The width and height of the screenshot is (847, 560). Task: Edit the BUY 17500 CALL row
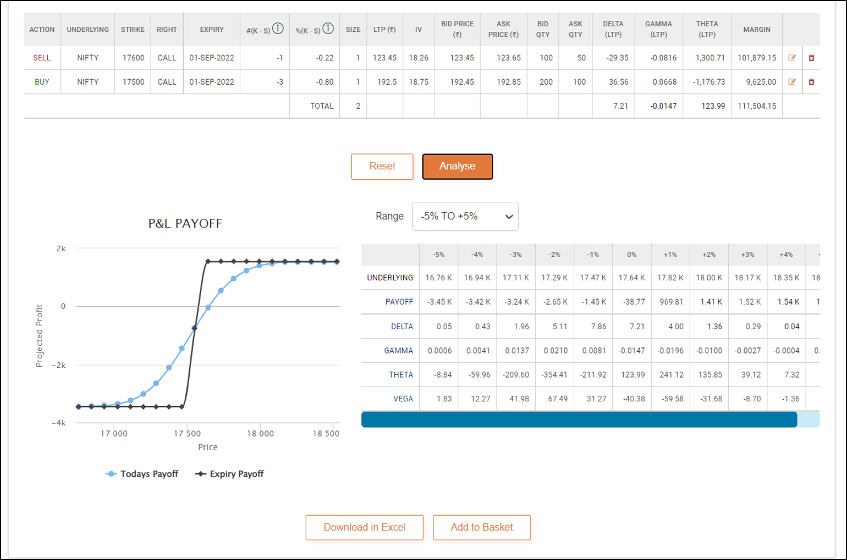[x=792, y=82]
